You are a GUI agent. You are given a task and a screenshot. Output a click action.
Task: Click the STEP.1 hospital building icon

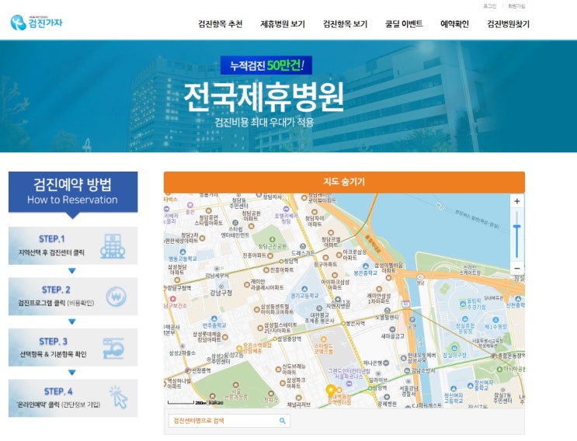(113, 245)
